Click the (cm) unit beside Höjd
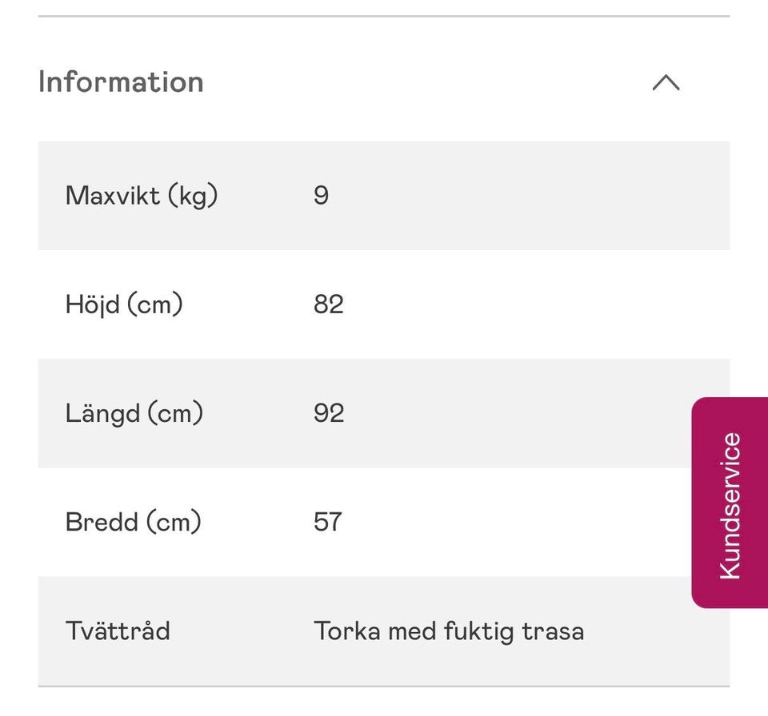The width and height of the screenshot is (768, 716). pos(155,304)
